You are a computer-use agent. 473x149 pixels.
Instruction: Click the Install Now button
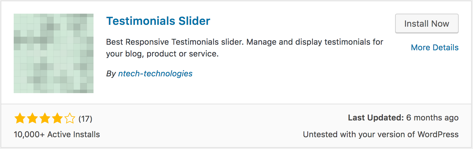427,24
